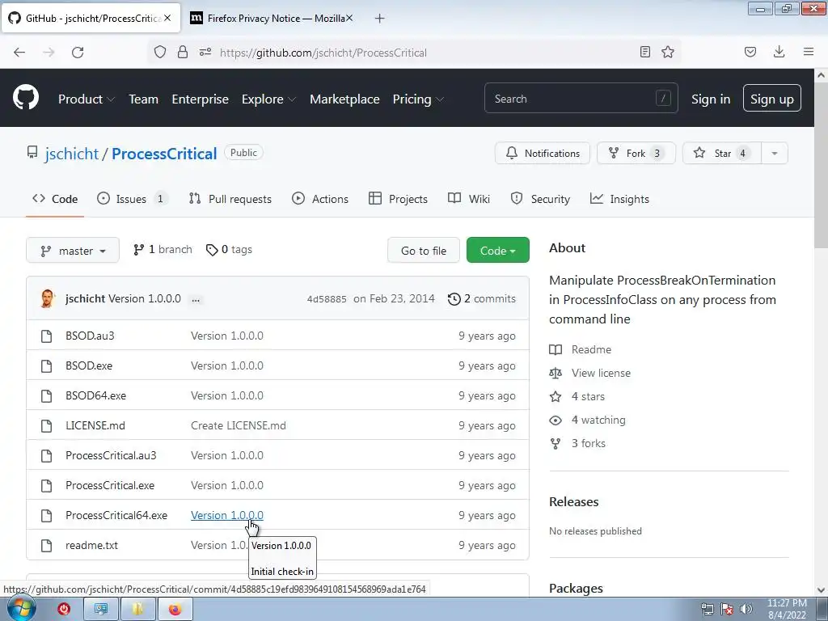Viewport: 828px width, 621px height.
Task: Focus the GitHub Search field
Action: tap(581, 98)
